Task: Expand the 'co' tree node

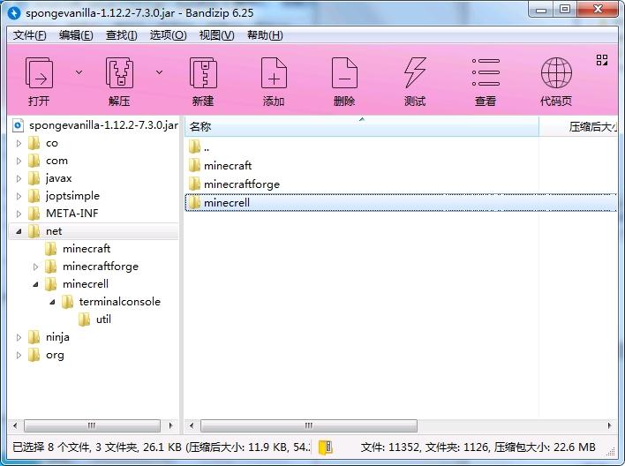Action: (19, 144)
